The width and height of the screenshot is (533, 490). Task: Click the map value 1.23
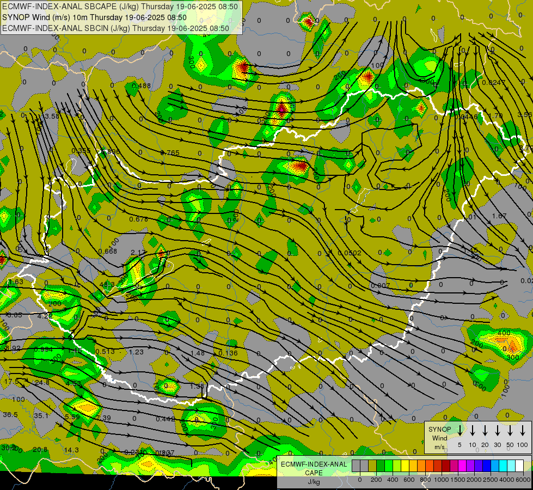click(x=136, y=352)
